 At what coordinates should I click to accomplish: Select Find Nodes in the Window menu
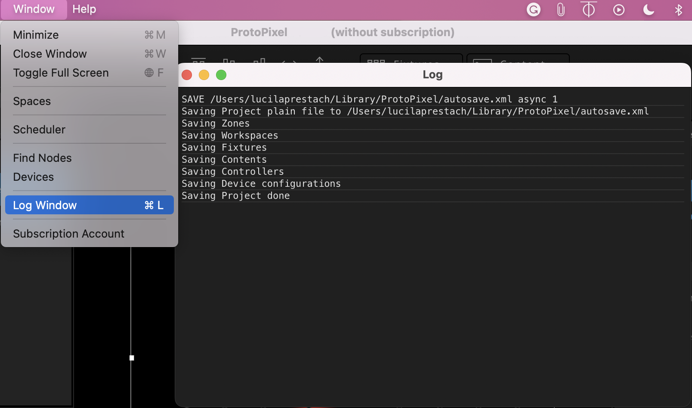42,158
